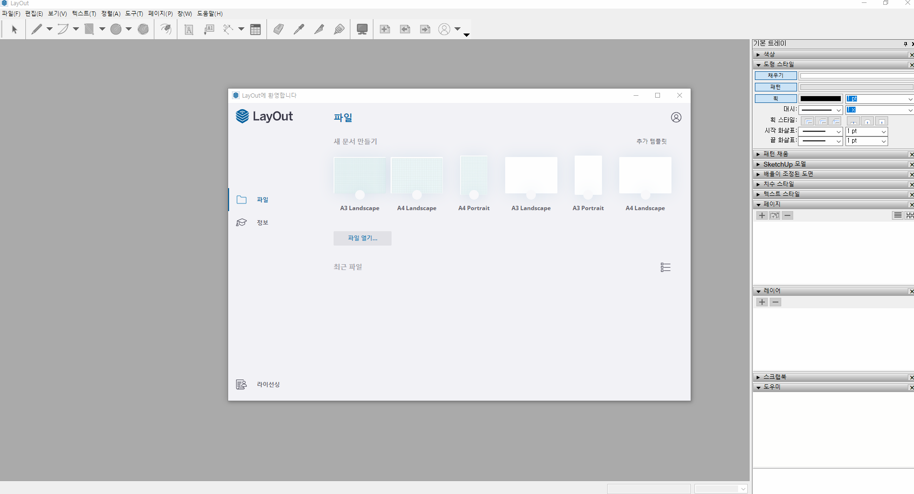This screenshot has width=914, height=494.
Task: Toggle the 채우기 fill button
Action: pos(775,76)
